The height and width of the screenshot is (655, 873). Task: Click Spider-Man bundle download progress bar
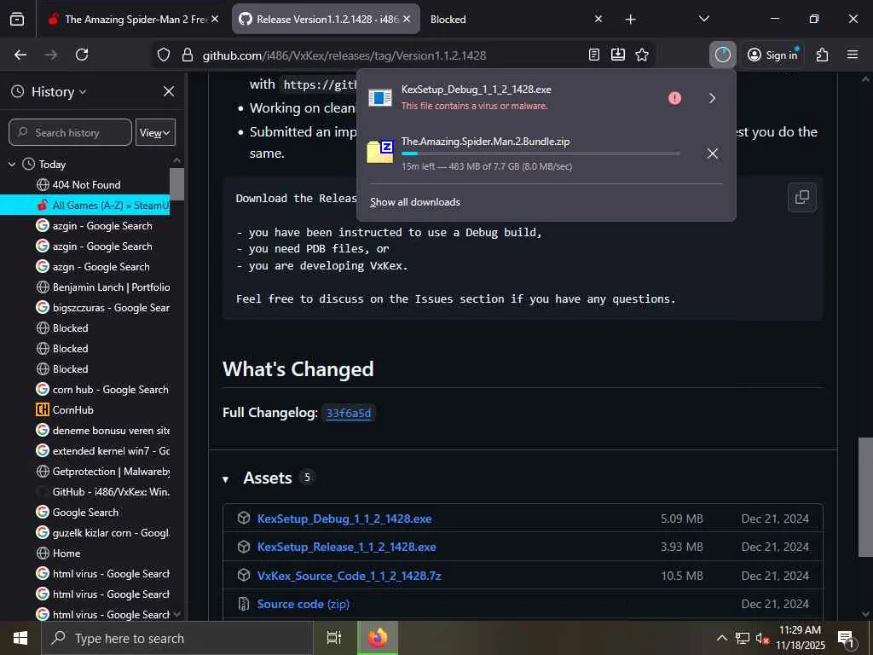click(x=540, y=154)
